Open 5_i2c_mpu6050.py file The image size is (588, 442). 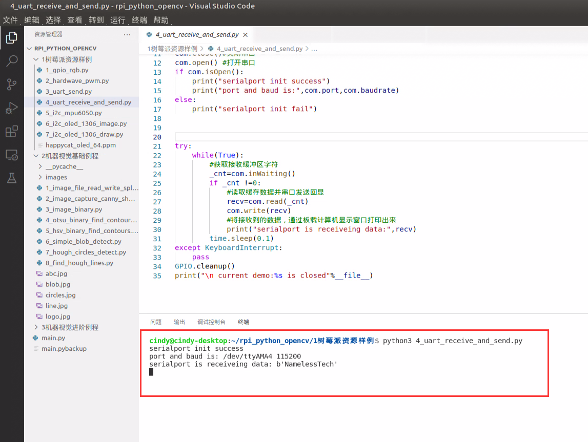[73, 113]
